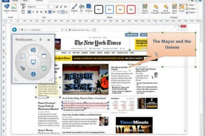Apply the red outline Abc shape style
The image size is (205, 136).
click(x=131, y=9)
